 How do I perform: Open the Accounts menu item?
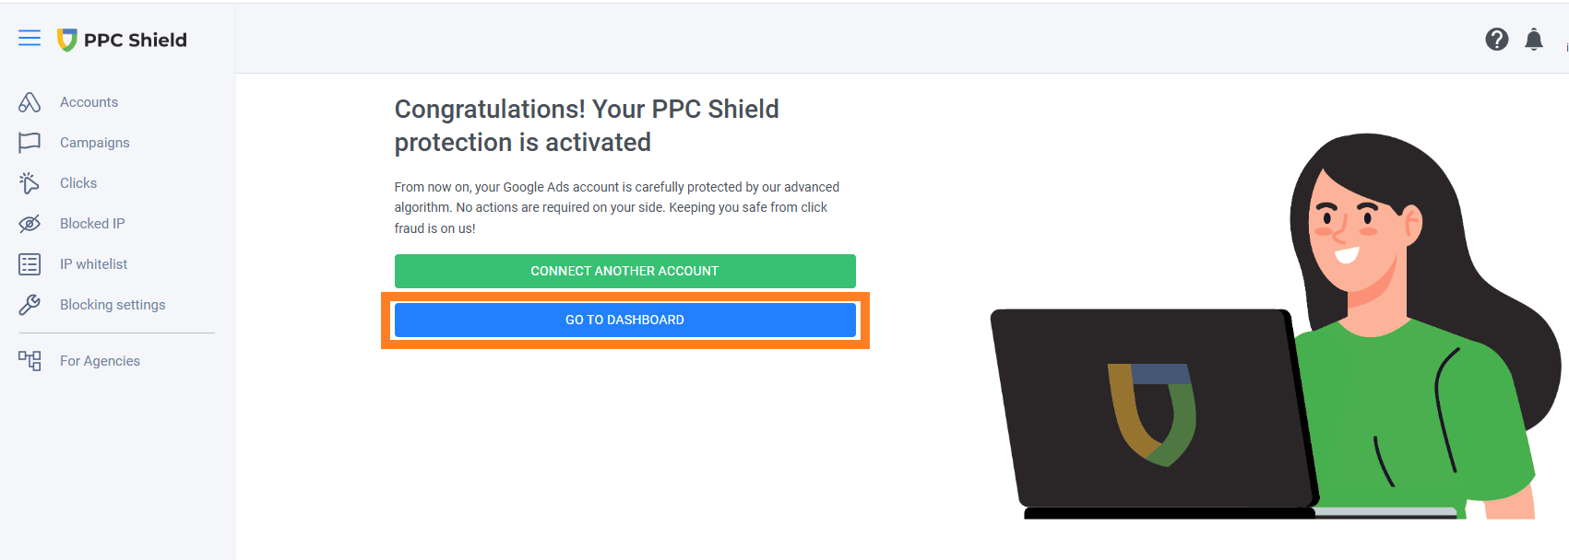(x=89, y=102)
